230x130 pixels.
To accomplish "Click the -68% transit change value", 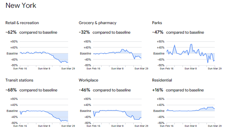I will click(x=11, y=90).
